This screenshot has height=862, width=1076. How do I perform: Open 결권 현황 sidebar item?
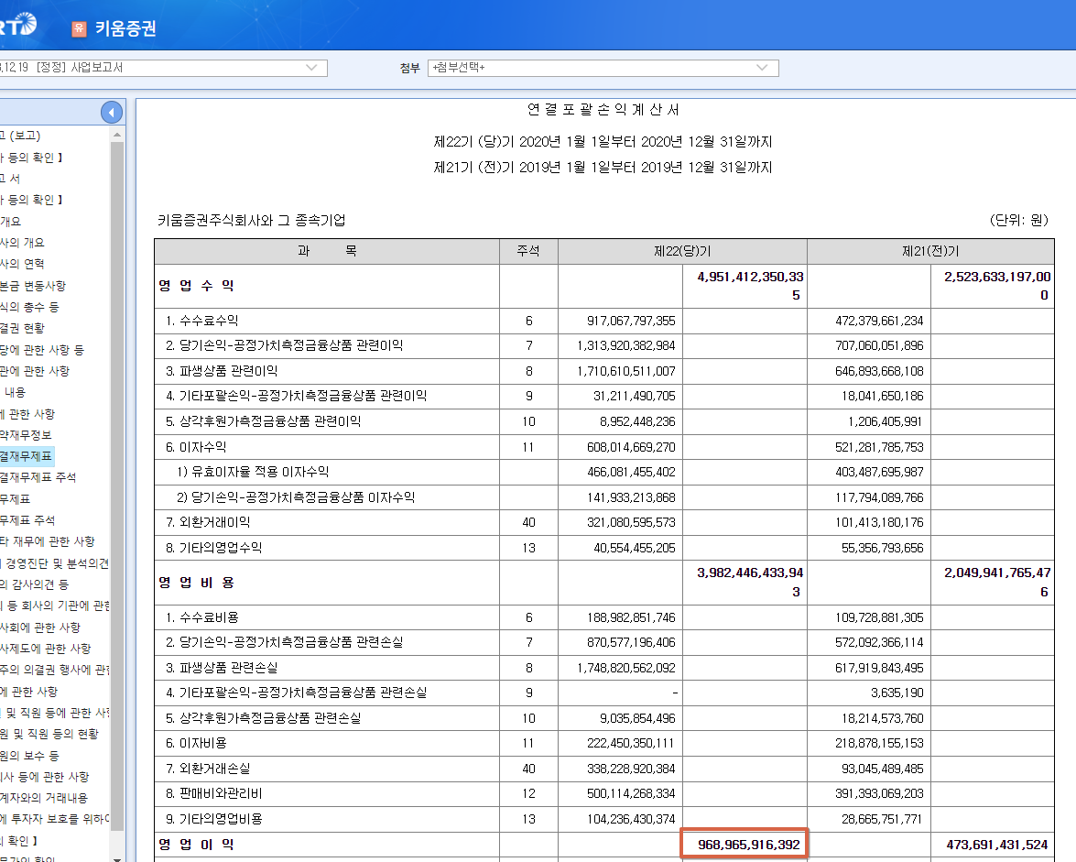click(22, 328)
